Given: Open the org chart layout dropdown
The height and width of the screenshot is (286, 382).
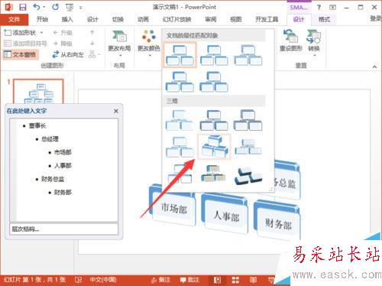Looking at the screenshot, I should pos(94,54).
